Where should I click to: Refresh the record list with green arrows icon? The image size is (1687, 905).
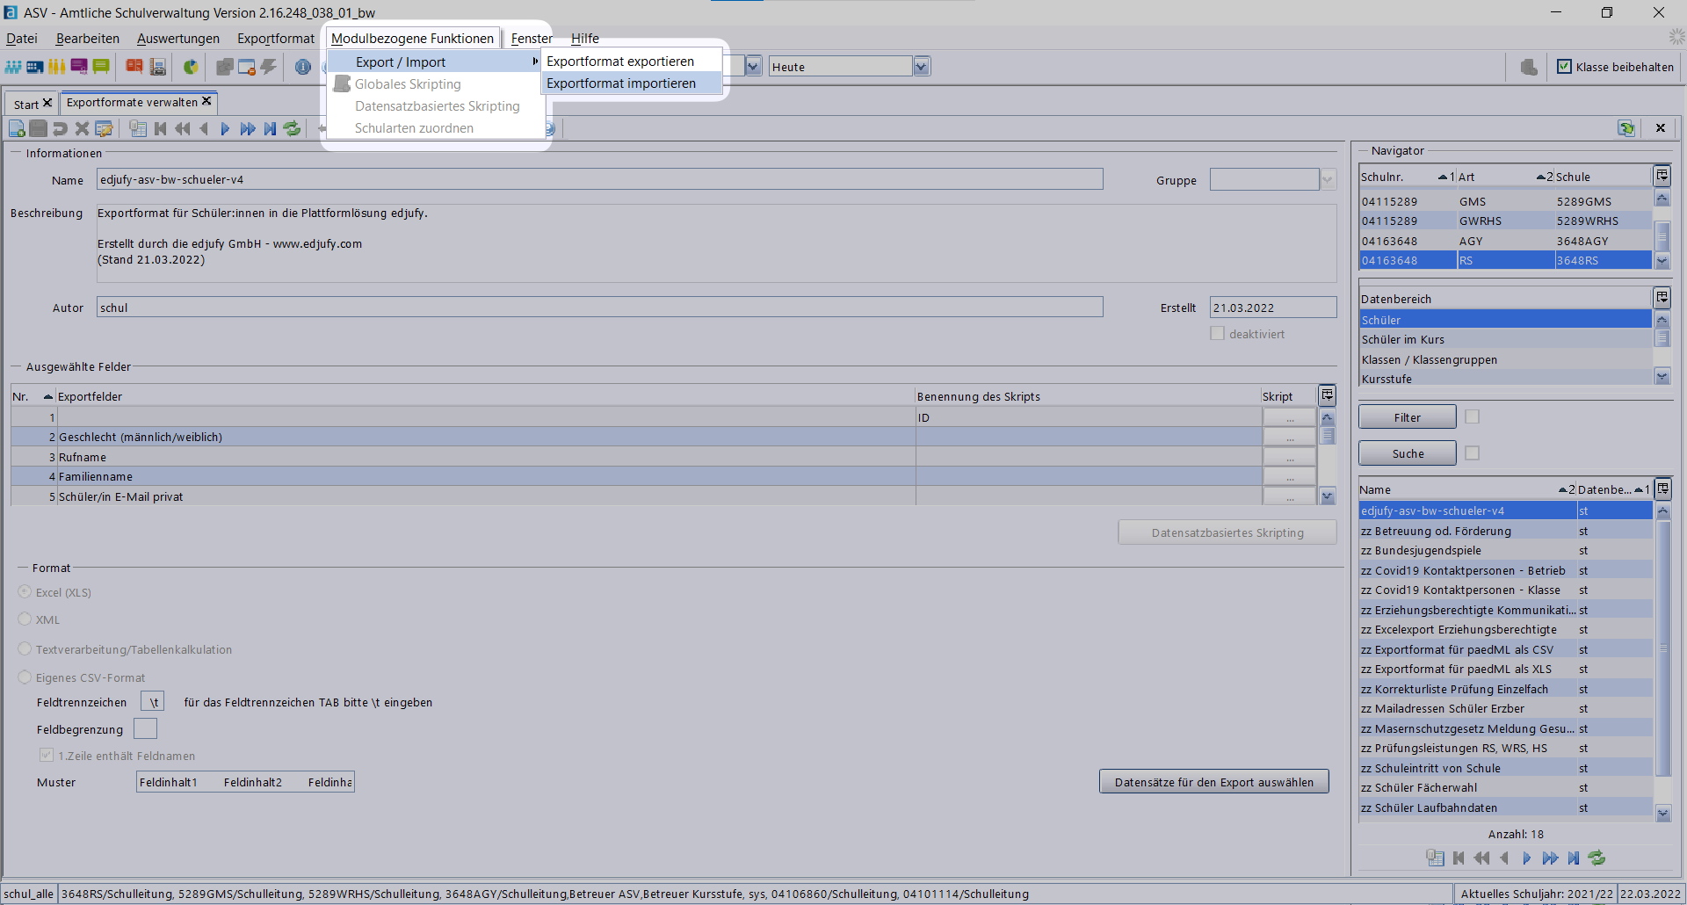coord(293,128)
